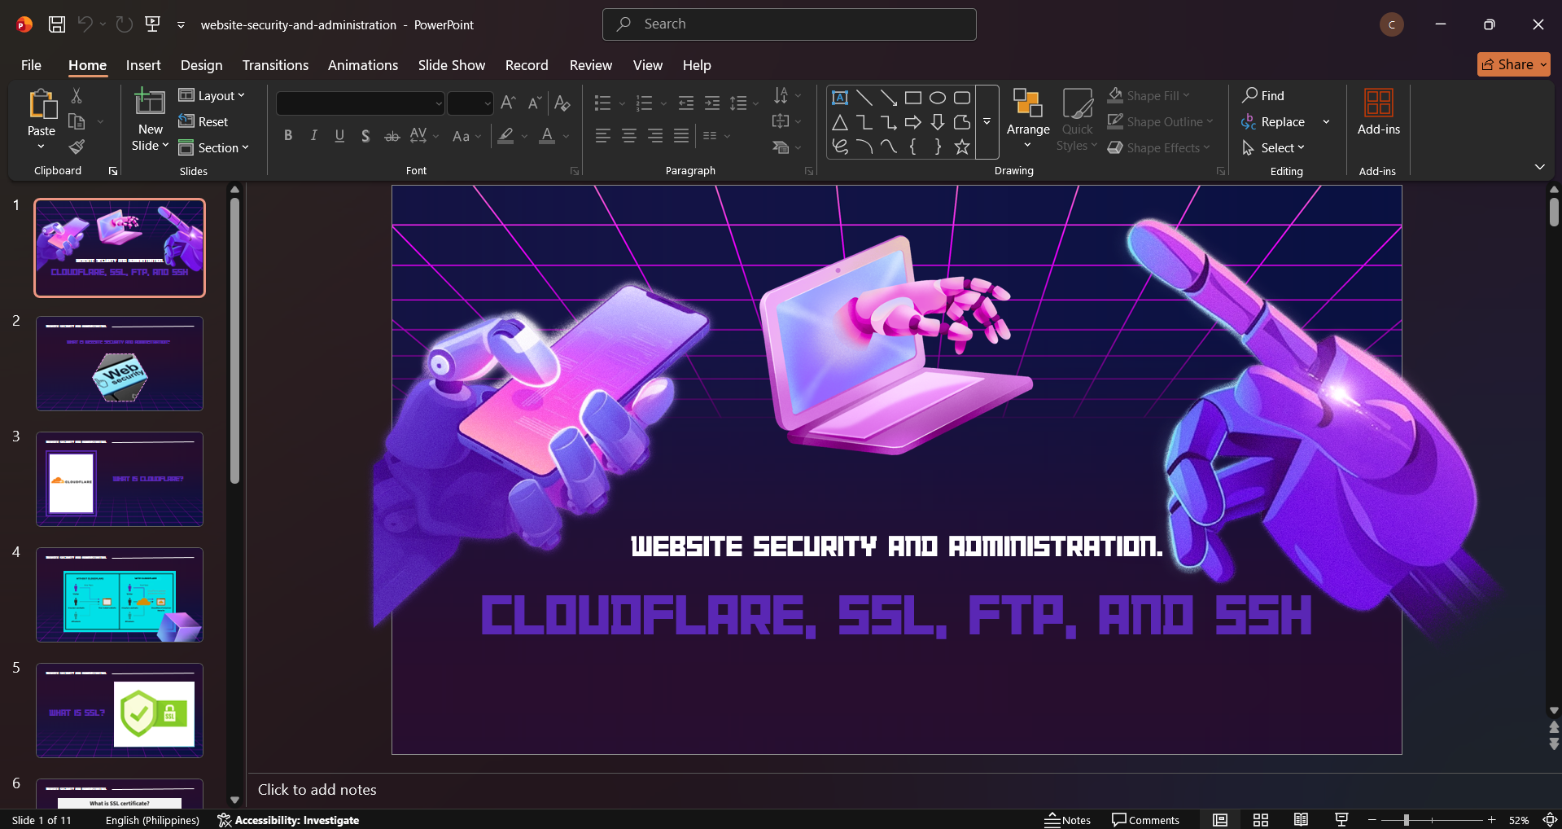The width and height of the screenshot is (1562, 829).
Task: Open the Slide Show tab
Action: coord(452,65)
